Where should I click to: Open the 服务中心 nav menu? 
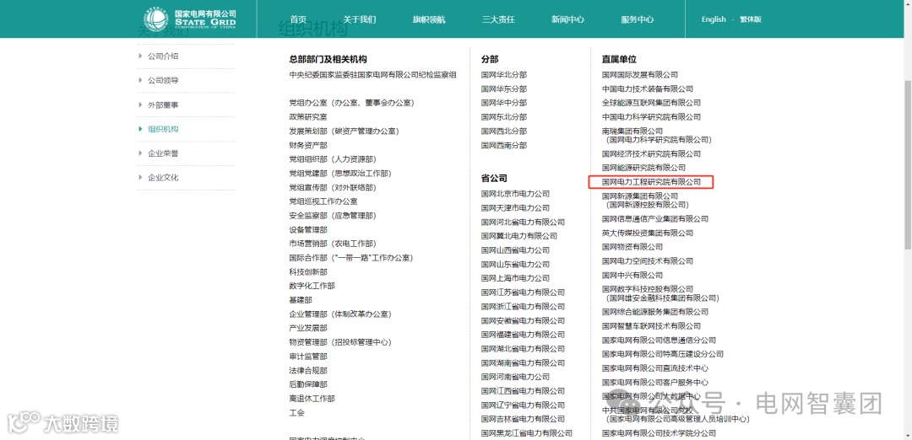638,19
